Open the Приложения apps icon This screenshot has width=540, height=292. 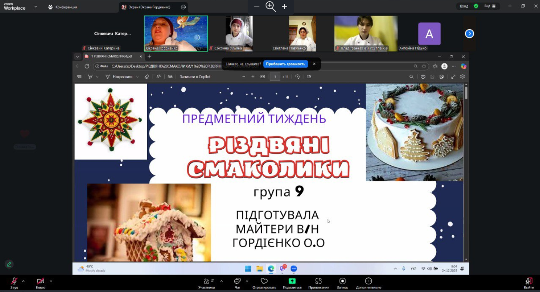point(318,281)
